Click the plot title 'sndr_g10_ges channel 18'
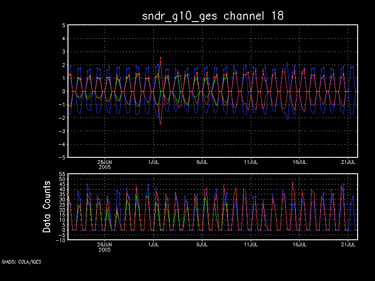This screenshot has width=375, height=281. pos(213,15)
